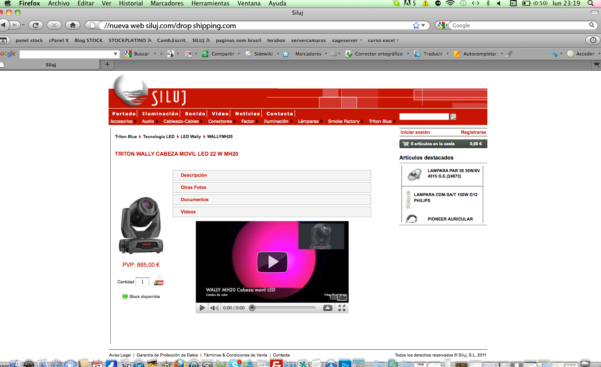Expand the Descripción section
Image resolution: width=601 pixels, height=367 pixels.
(272, 175)
